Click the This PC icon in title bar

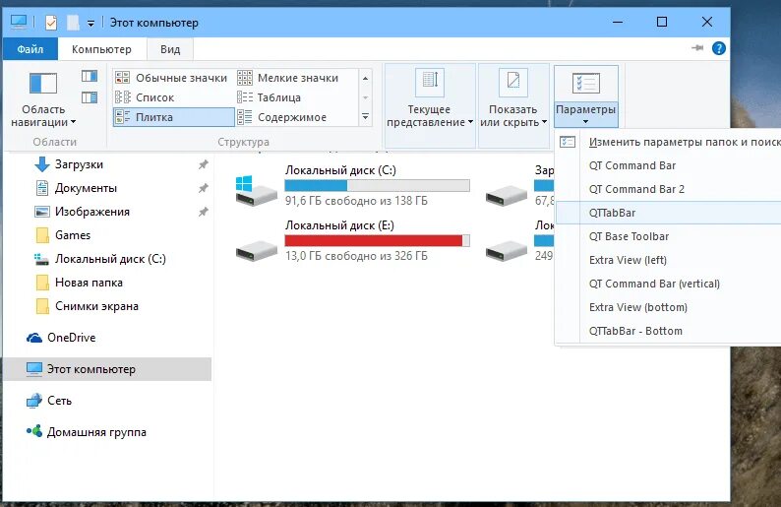[19, 22]
